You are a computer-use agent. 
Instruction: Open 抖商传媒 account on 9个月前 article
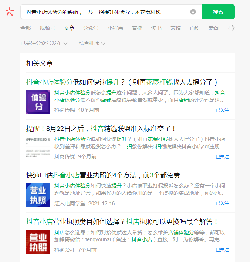click(65, 156)
